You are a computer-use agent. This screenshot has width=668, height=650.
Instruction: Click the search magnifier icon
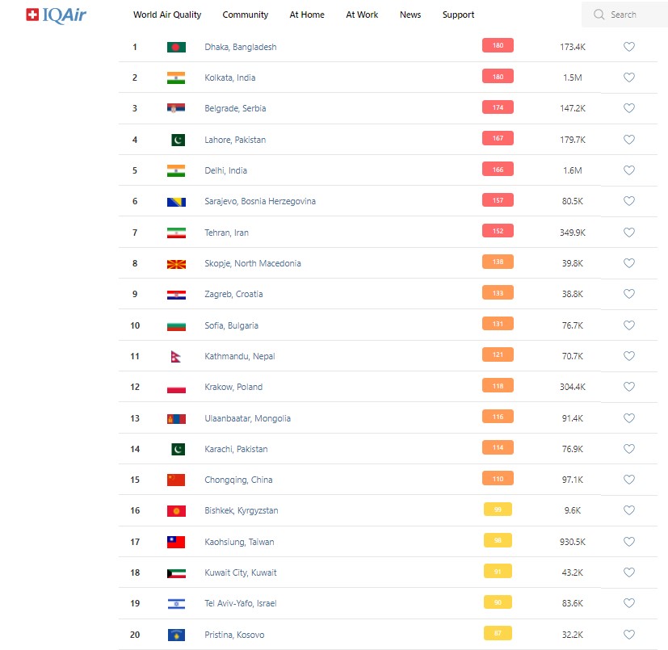click(599, 15)
